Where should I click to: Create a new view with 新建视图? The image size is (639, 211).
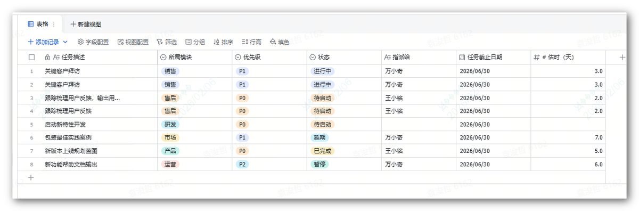[86, 24]
